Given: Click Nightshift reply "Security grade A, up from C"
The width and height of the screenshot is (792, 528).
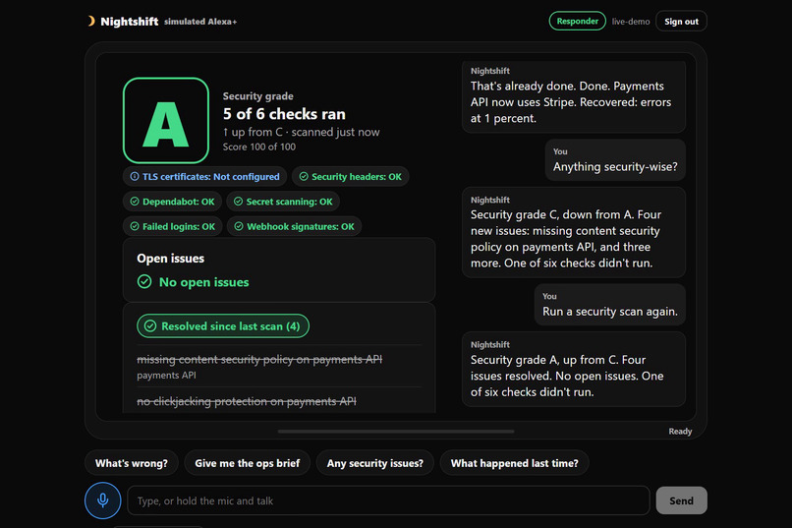Looking at the screenshot, I should pyautogui.click(x=574, y=370).
